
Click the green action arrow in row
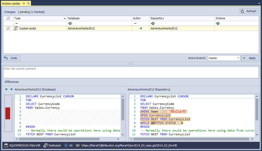[141, 28]
